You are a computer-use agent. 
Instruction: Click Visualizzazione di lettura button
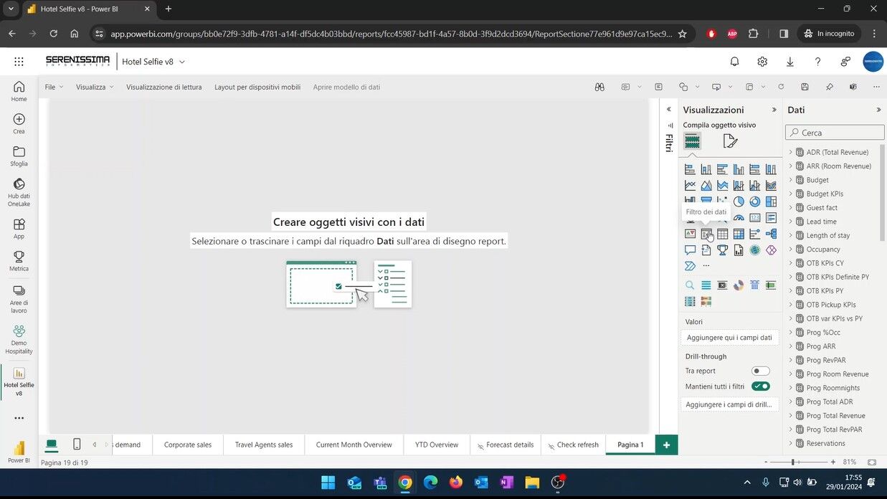(163, 87)
